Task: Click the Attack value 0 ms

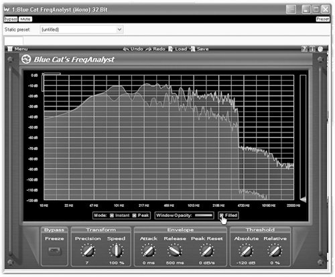Action: pyautogui.click(x=149, y=263)
